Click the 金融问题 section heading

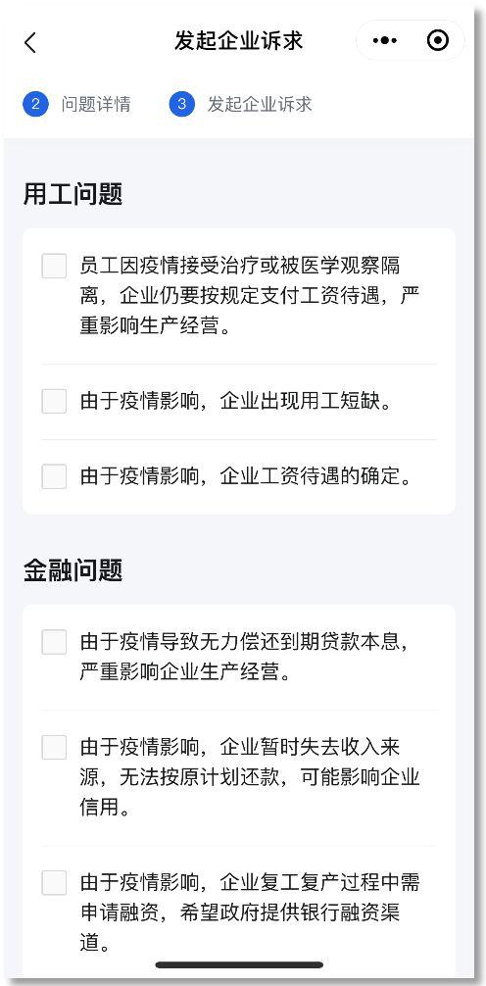[73, 570]
